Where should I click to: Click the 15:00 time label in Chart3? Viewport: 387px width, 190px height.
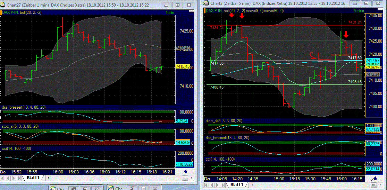(x=280, y=179)
